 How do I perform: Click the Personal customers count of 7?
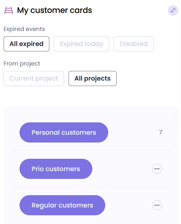click(x=161, y=132)
